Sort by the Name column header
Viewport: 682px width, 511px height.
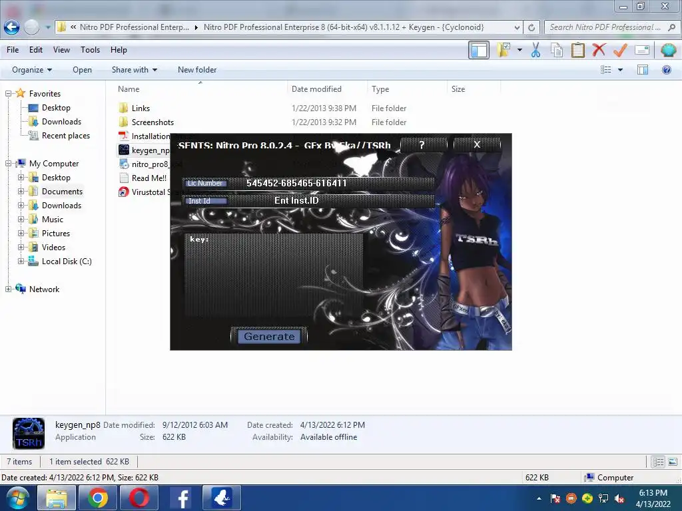[x=129, y=88]
